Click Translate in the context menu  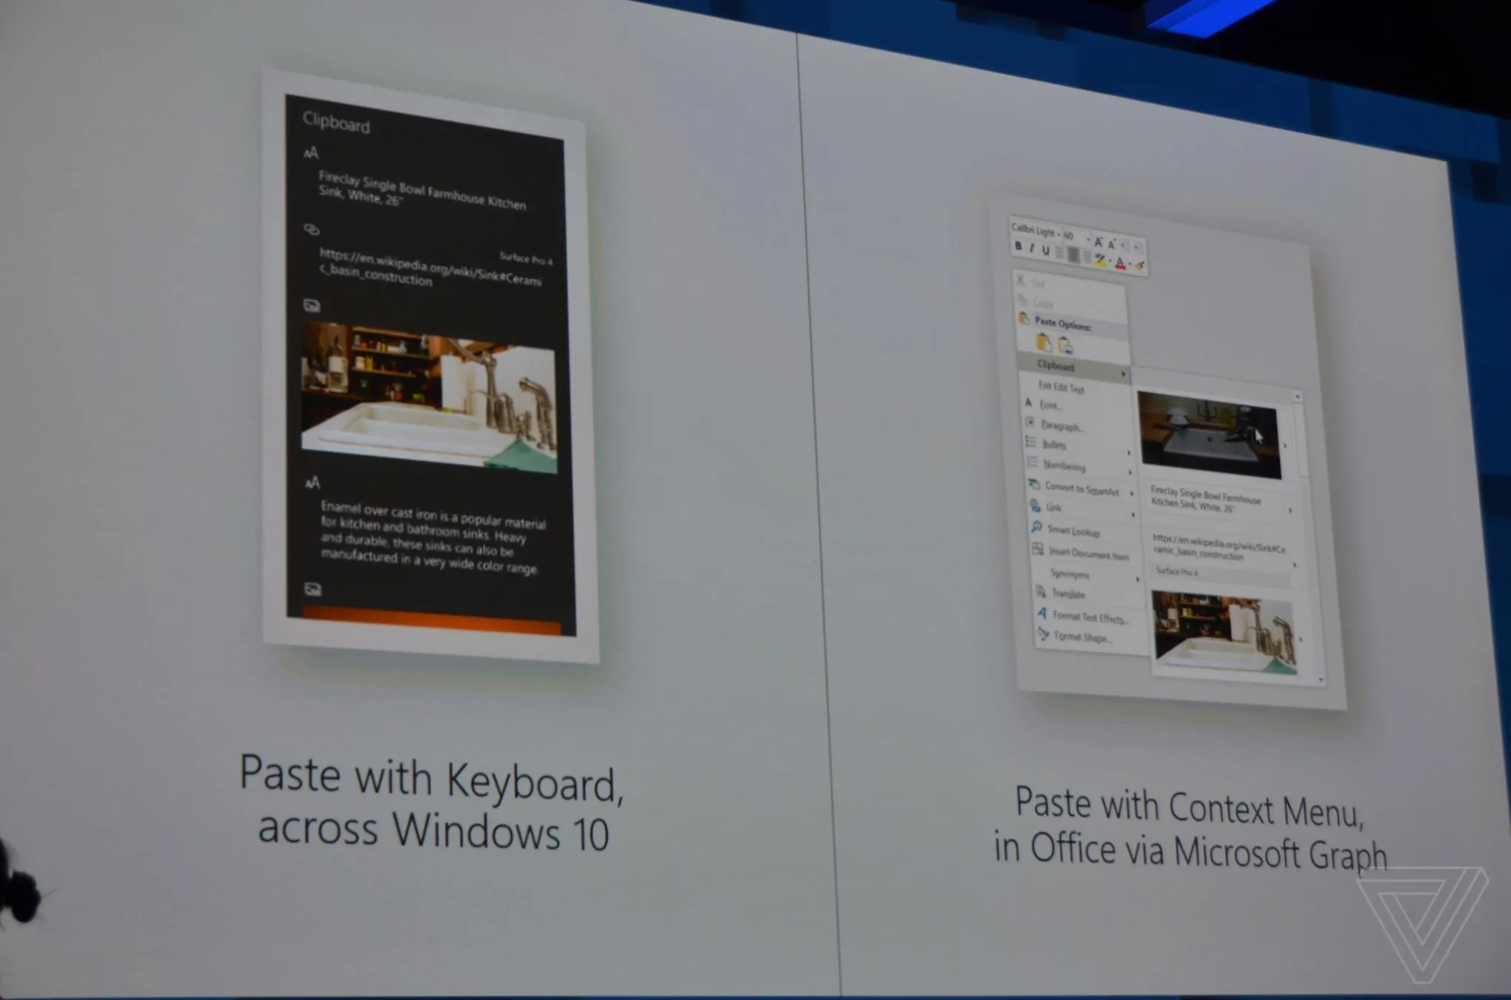pos(1068,594)
